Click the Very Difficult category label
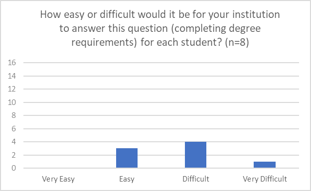This screenshot has height=191, width=311. 265,179
